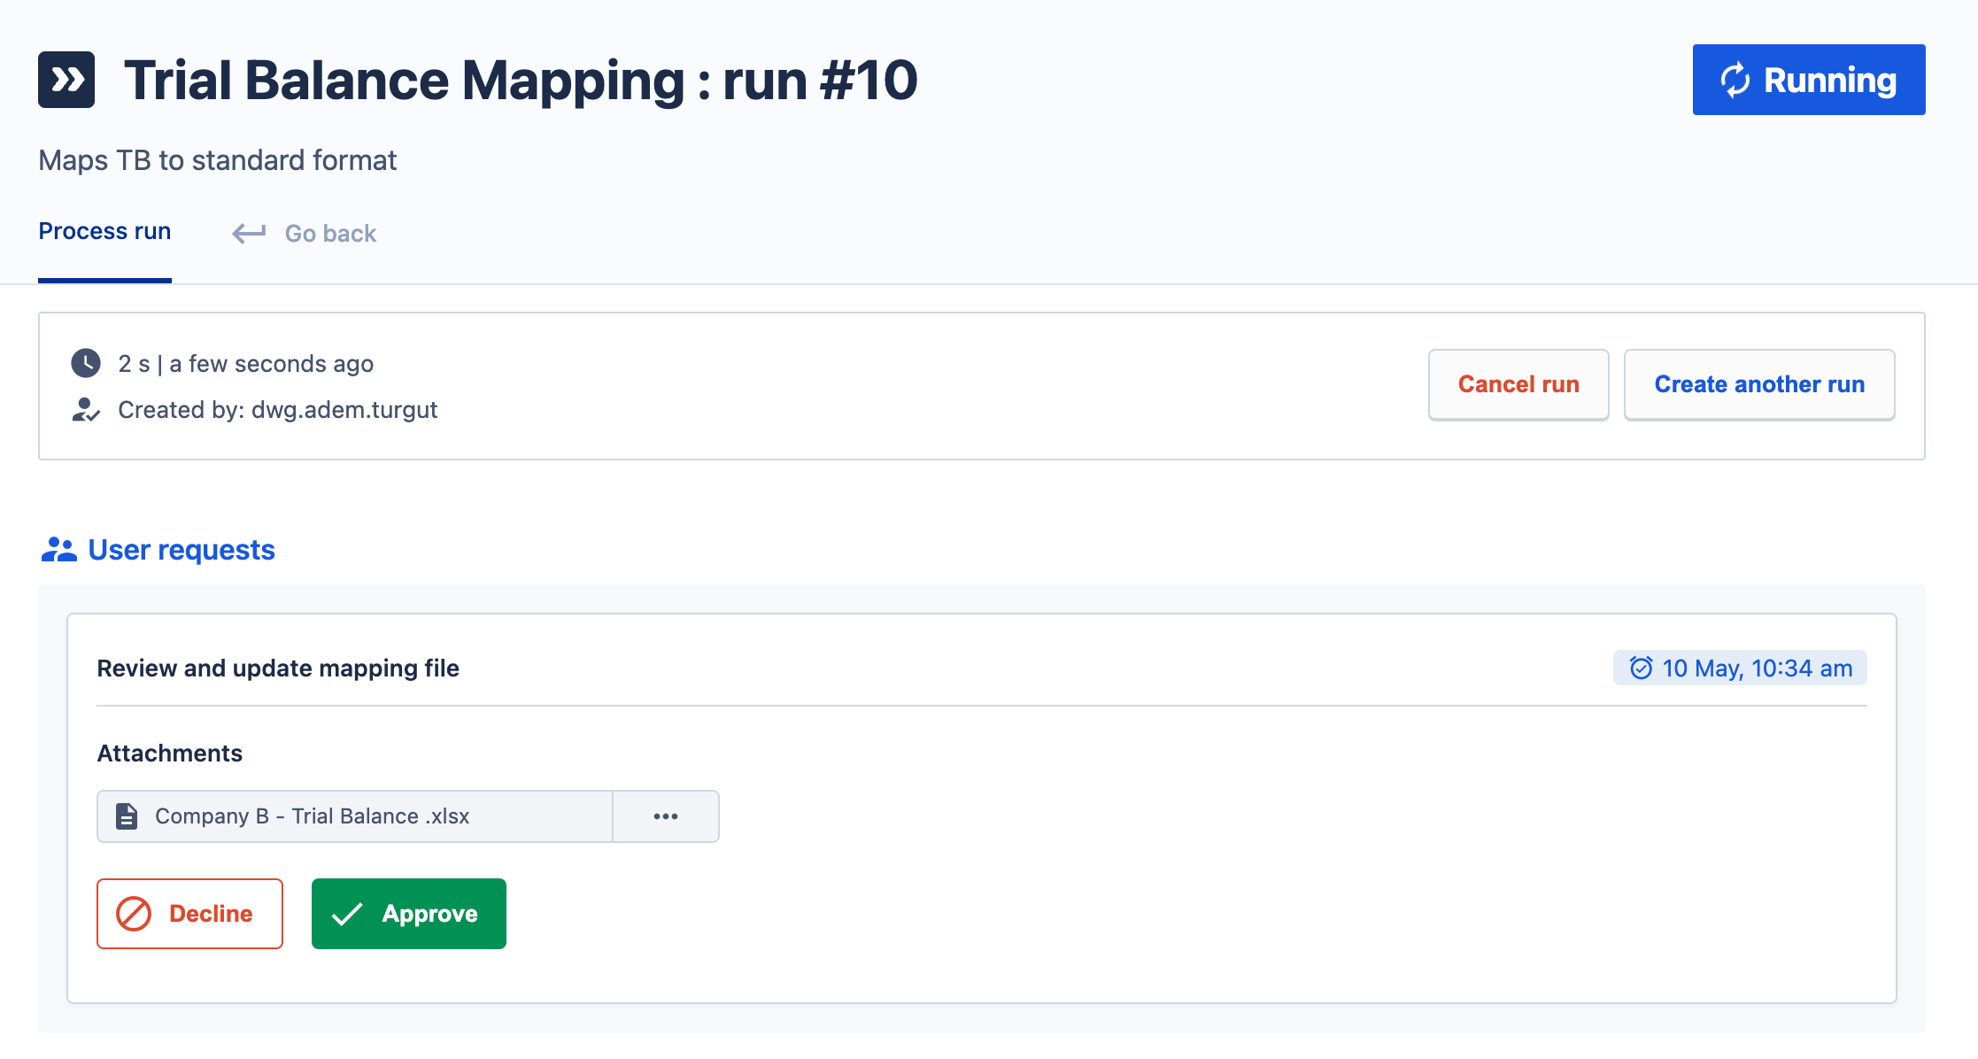Screen dimensions: 1978x1059
Task: Click the clock duration icon
Action: point(86,363)
